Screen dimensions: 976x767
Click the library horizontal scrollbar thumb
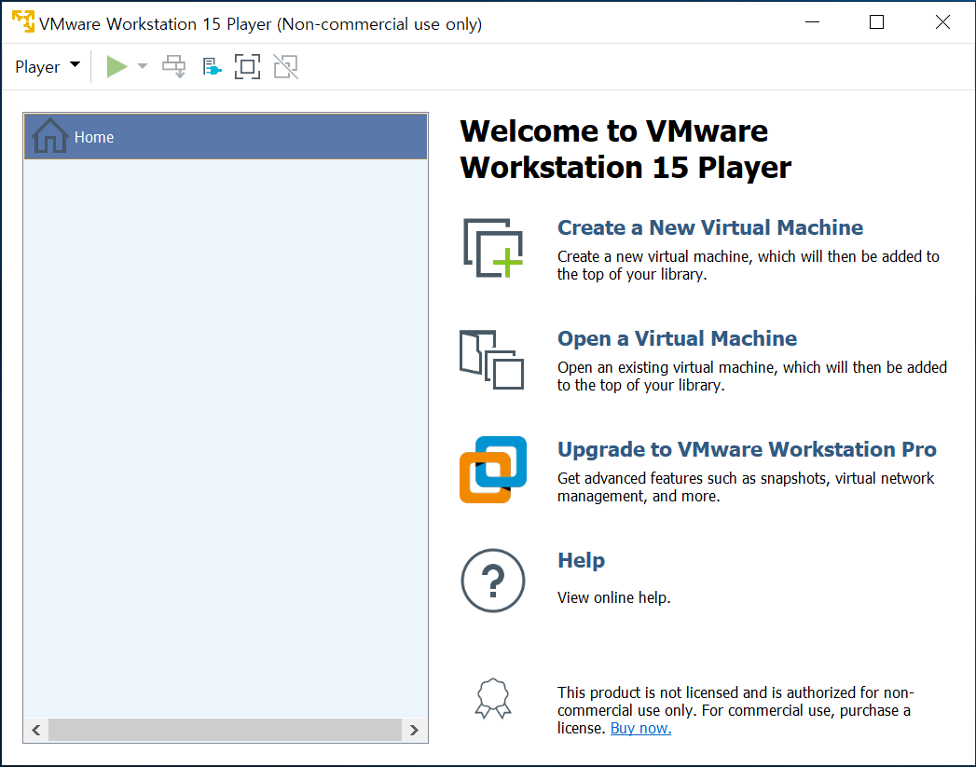226,730
